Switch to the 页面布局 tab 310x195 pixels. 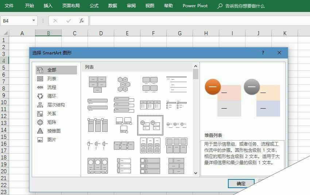pos(71,6)
